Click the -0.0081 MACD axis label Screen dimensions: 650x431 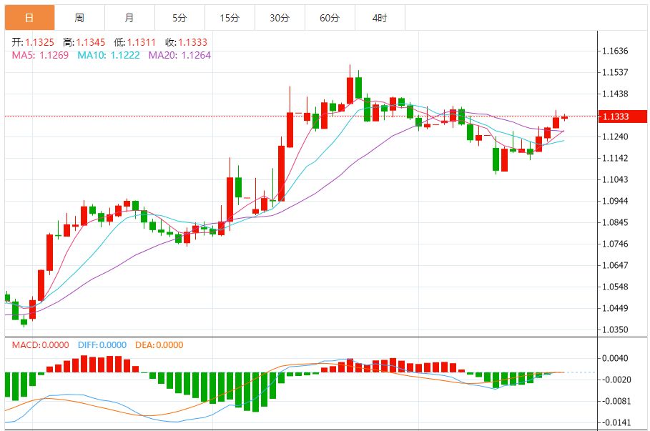[615, 401]
